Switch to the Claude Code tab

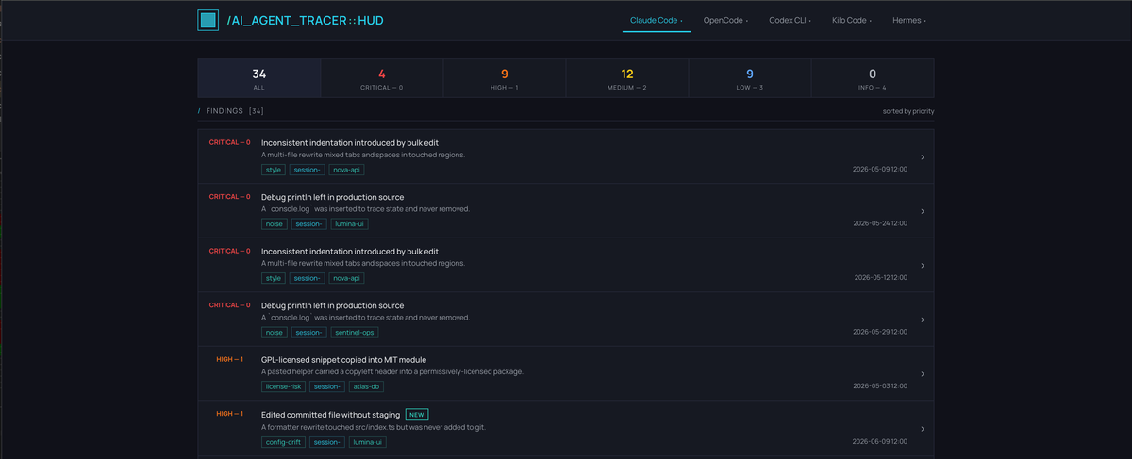(x=656, y=20)
